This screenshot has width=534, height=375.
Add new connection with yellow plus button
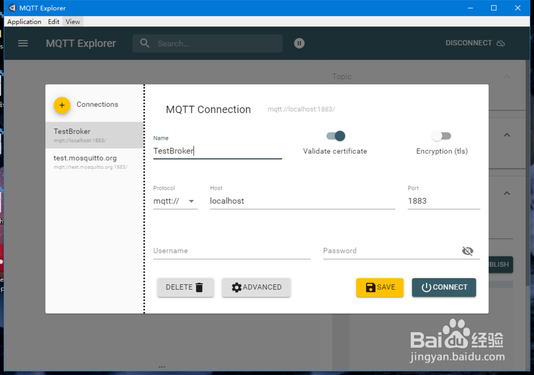[62, 105]
